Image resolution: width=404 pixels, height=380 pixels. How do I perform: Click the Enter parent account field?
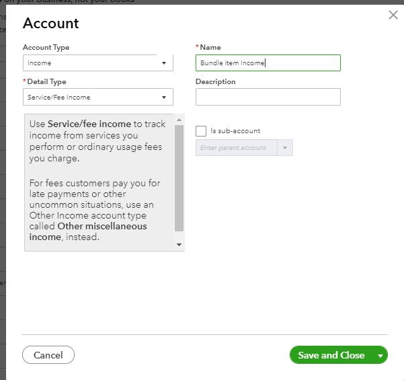point(236,148)
